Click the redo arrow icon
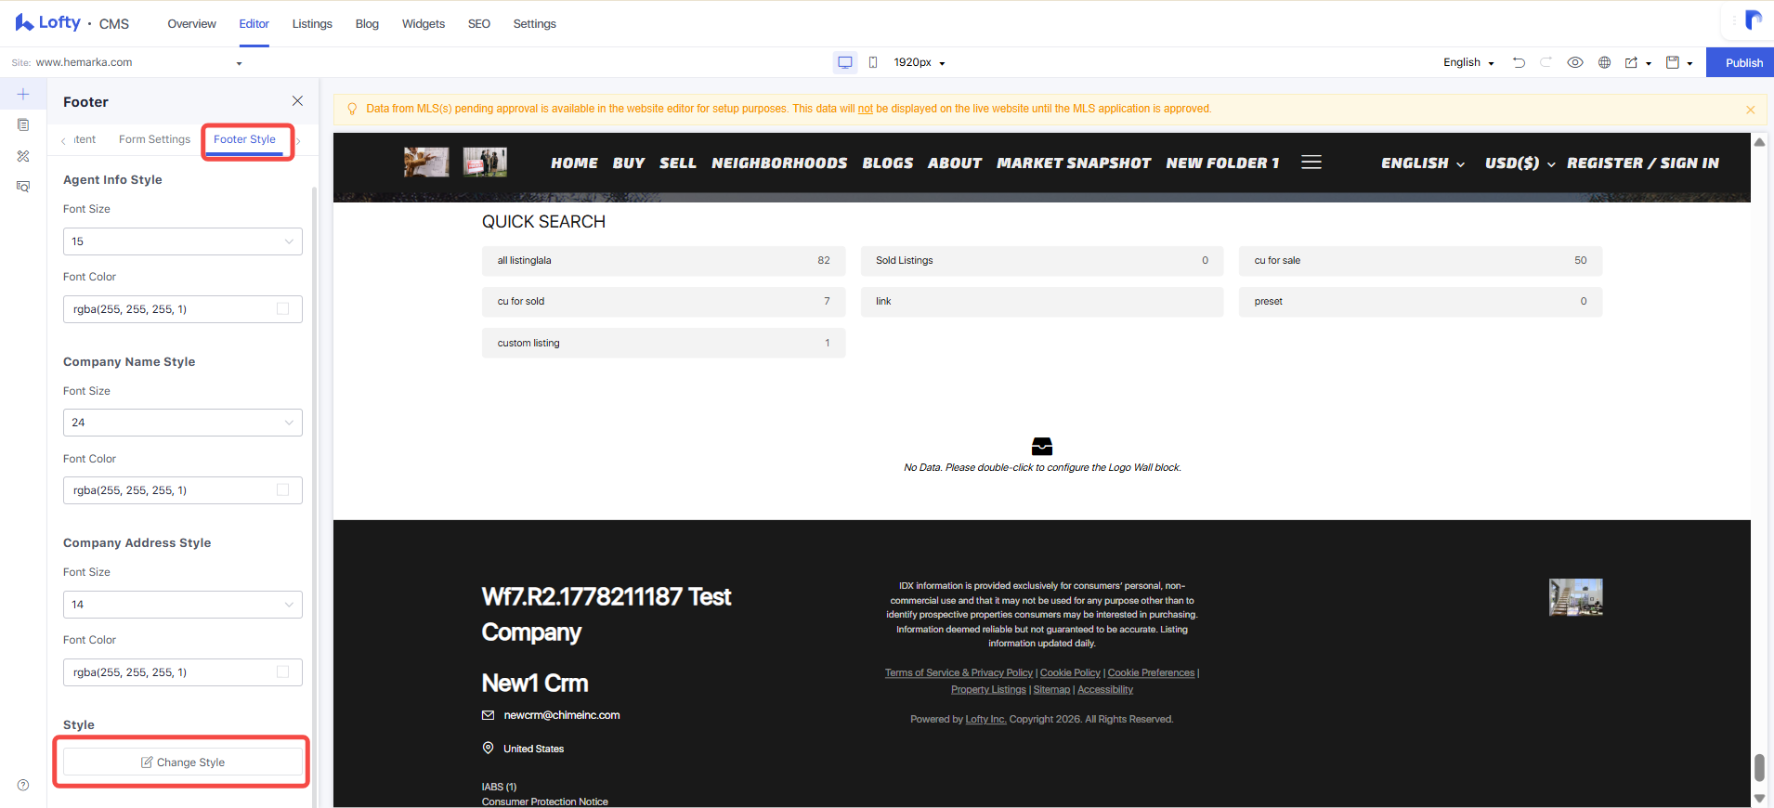This screenshot has width=1774, height=808. [x=1546, y=62]
